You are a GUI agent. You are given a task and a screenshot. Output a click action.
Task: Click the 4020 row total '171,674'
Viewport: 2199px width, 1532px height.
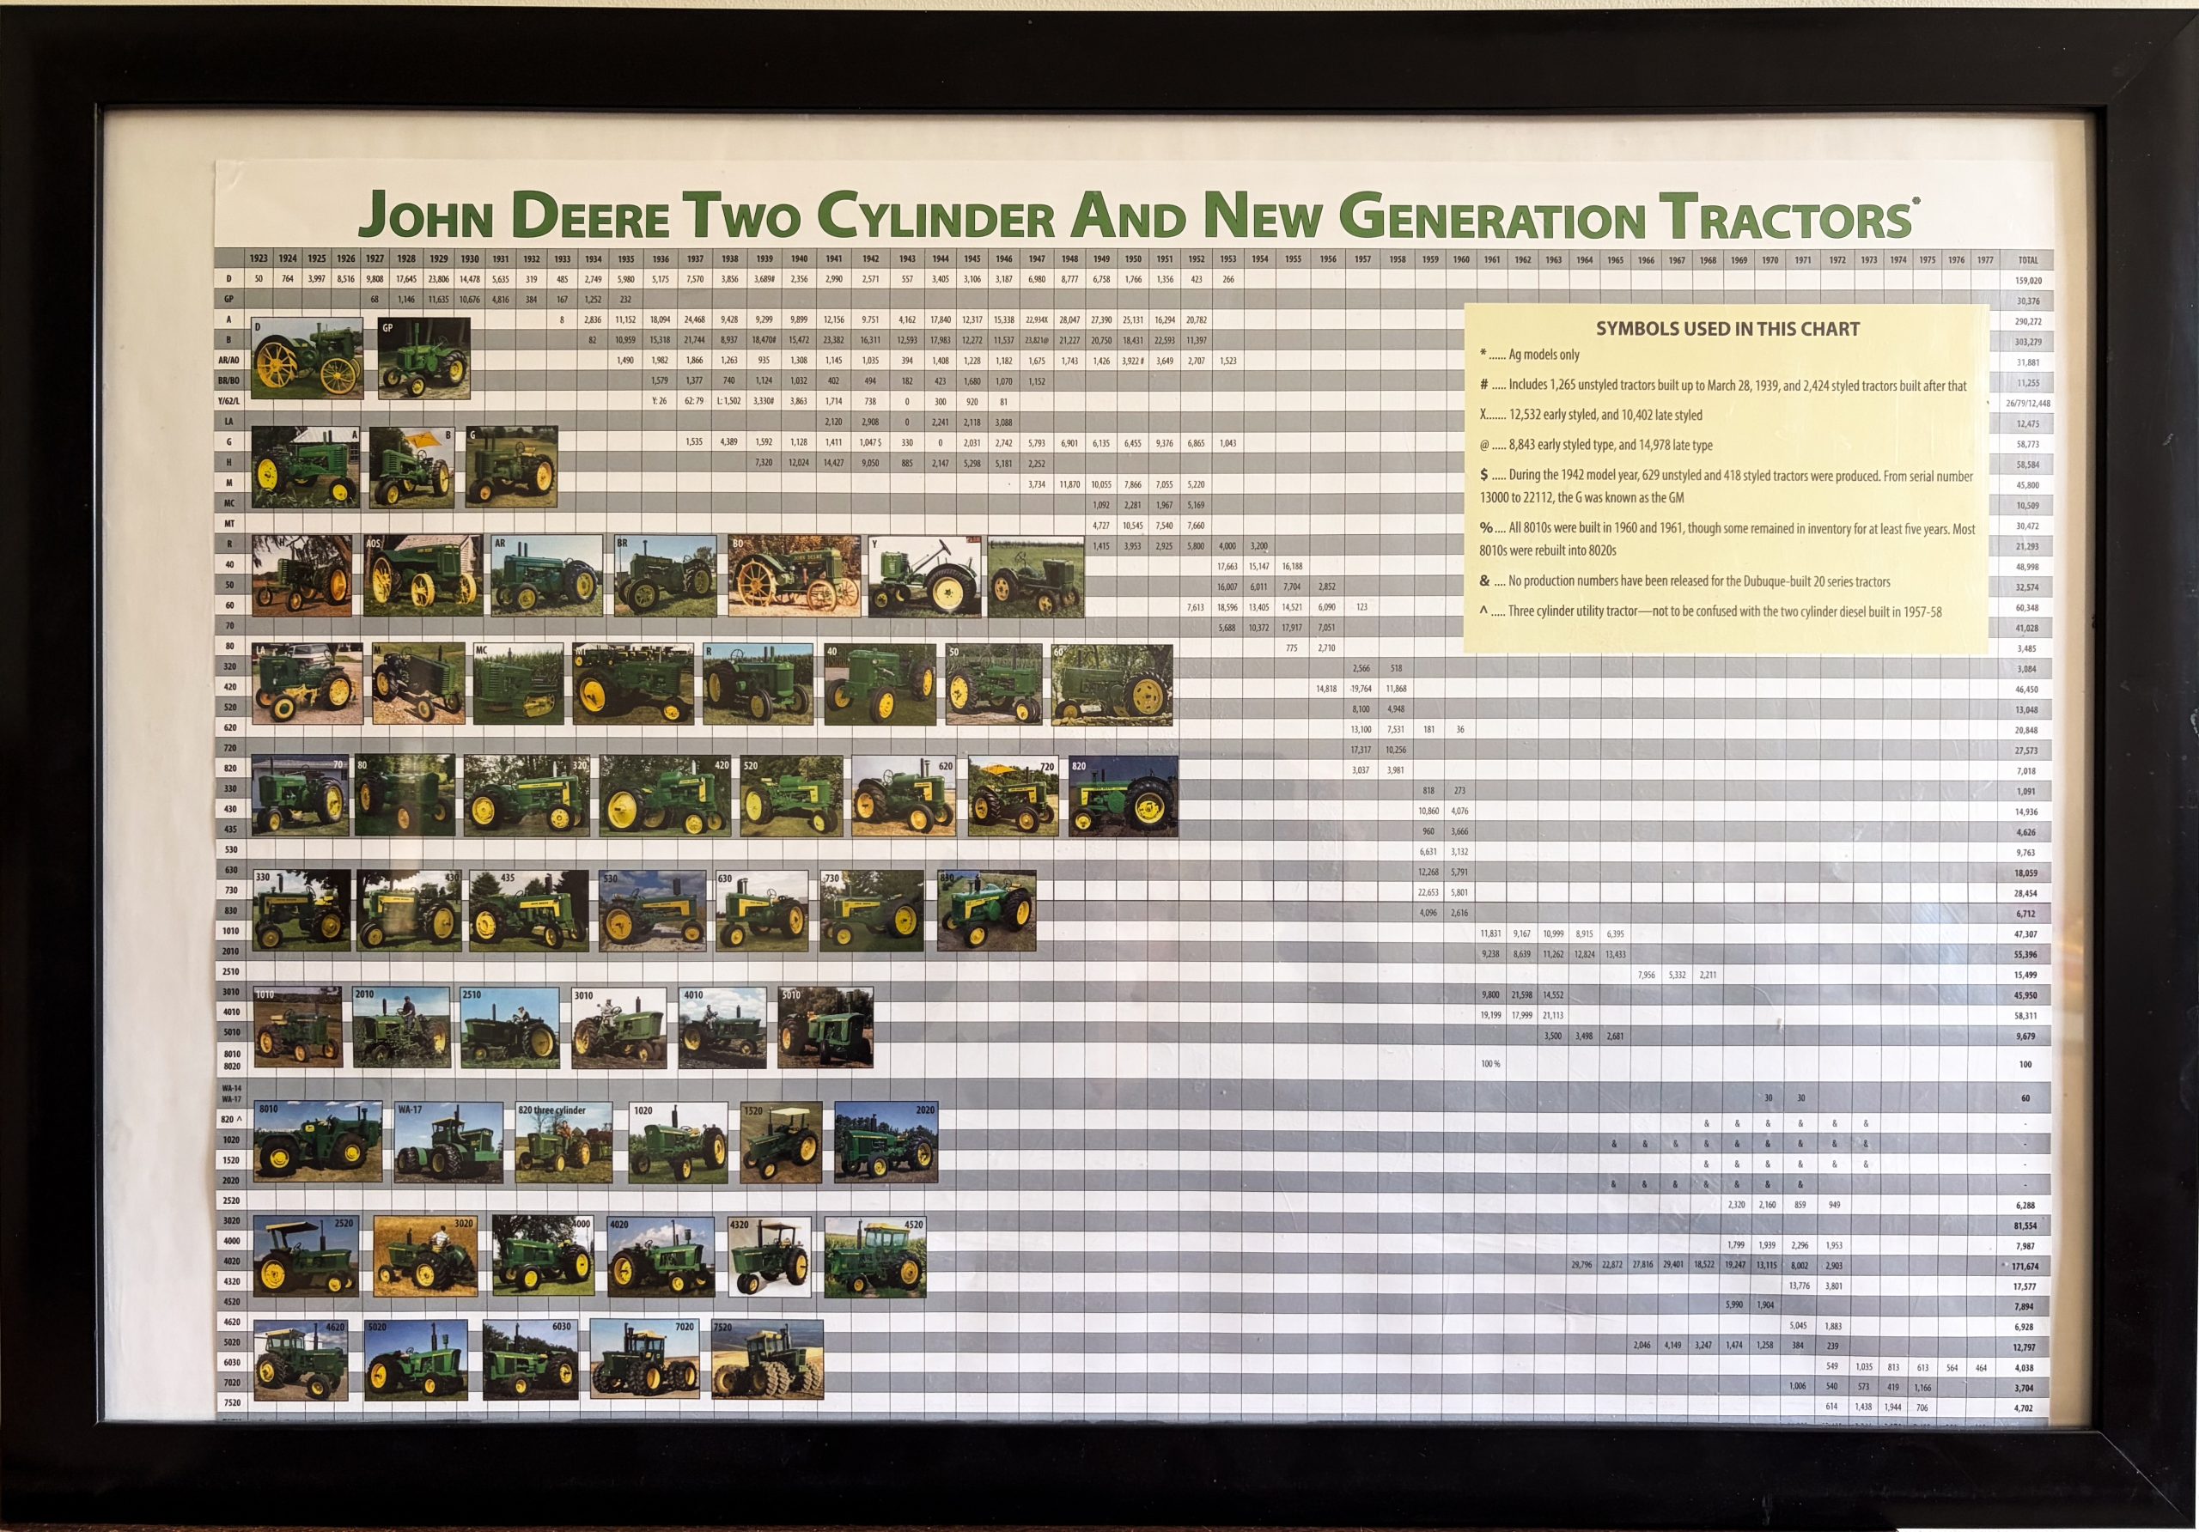pyautogui.click(x=2025, y=1266)
